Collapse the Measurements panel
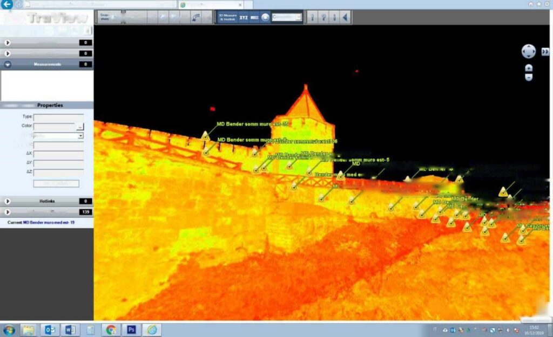This screenshot has width=553, height=337. pos(8,64)
